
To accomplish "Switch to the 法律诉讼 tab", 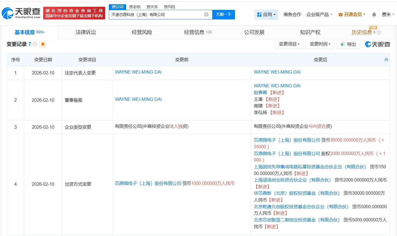I will [x=86, y=32].
